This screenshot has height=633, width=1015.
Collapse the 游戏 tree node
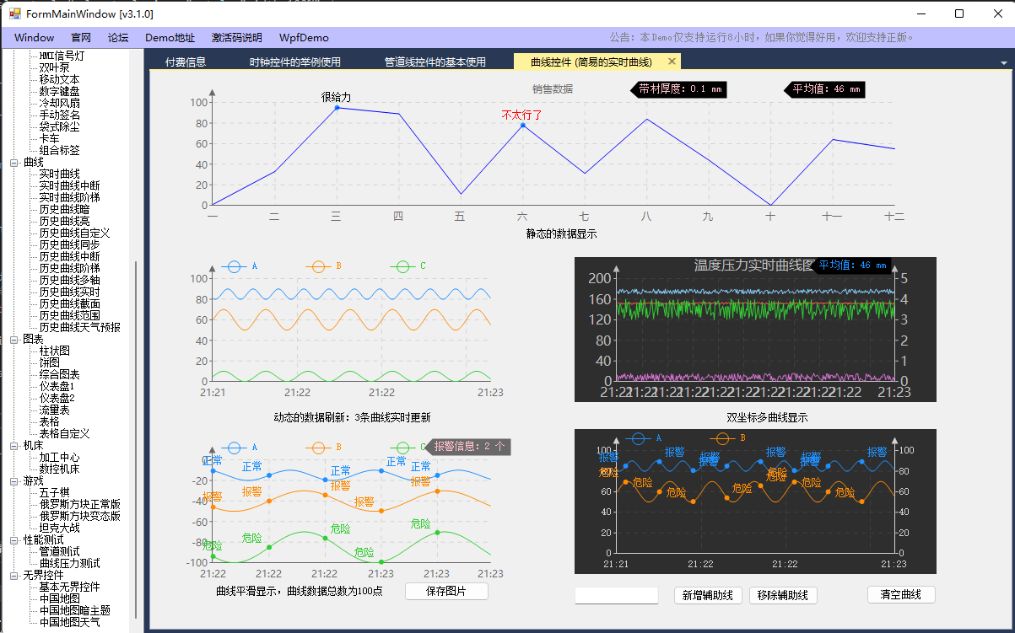[x=14, y=480]
